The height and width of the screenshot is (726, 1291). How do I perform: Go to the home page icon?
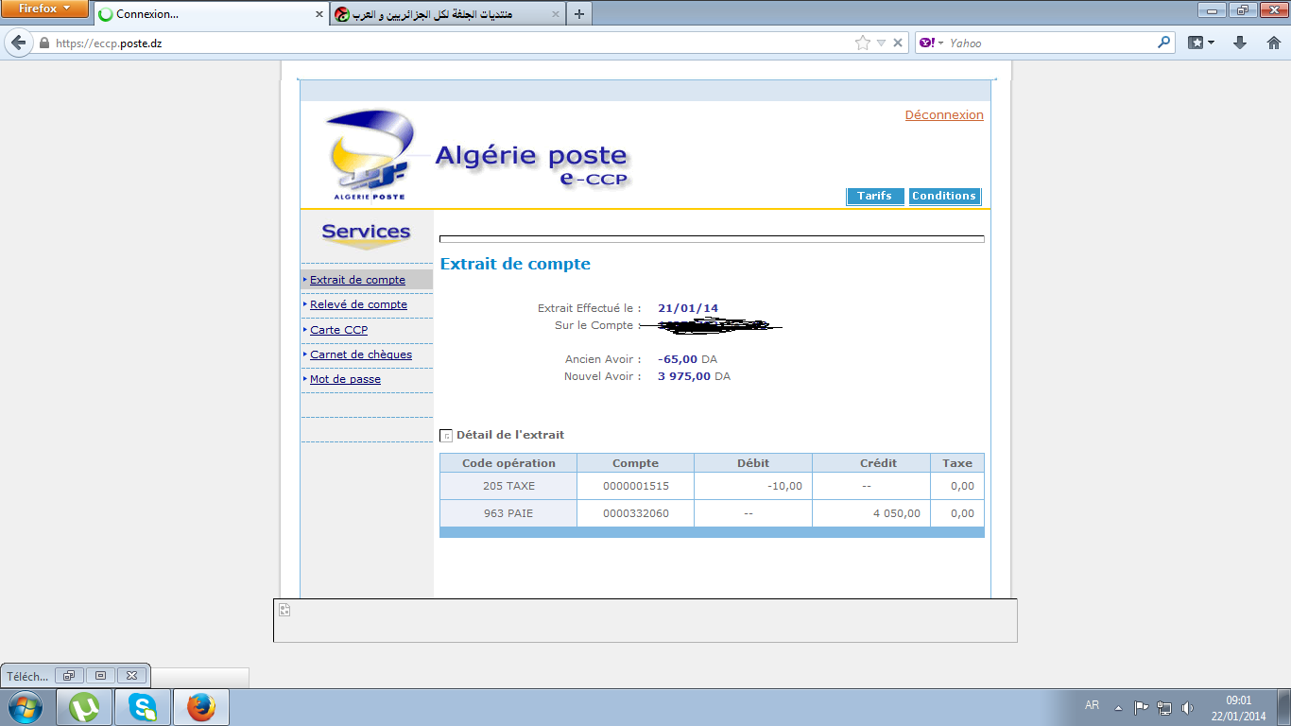(x=1273, y=43)
